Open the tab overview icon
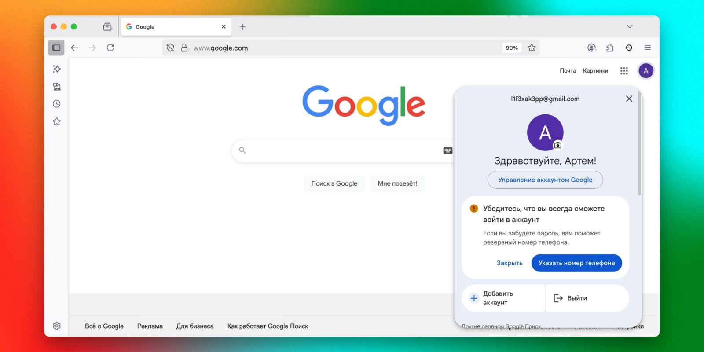Screen dimensions: 704x352 coord(107,27)
